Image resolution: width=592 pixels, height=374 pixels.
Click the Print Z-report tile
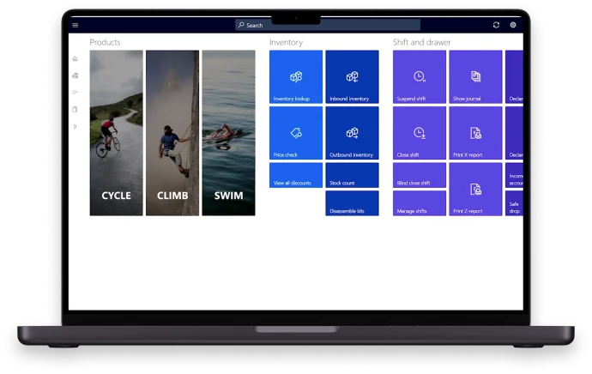point(475,189)
